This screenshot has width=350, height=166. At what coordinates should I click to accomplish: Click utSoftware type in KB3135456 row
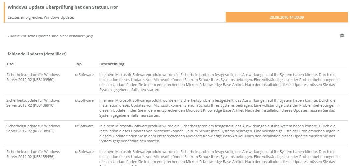(84, 152)
